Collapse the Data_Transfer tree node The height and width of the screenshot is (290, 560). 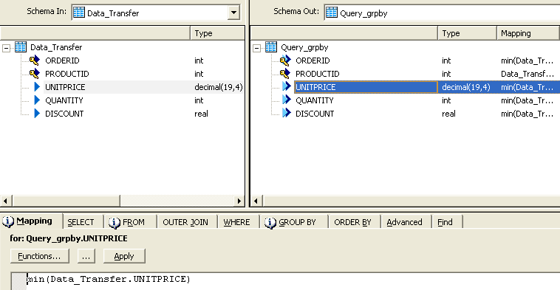(x=6, y=48)
